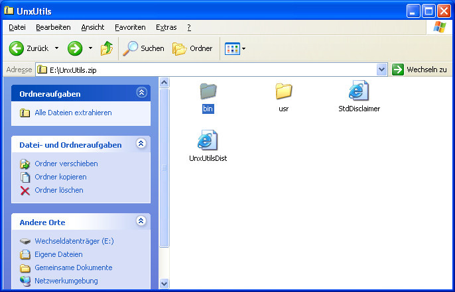455x292 pixels.
Task: Open the view mode dropdown
Action: 235,48
